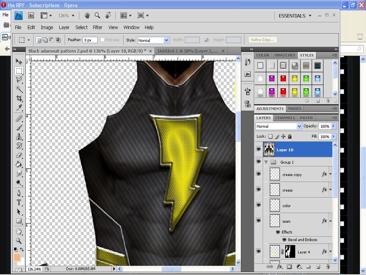
Task: Toggle Bevel and Emboss effect visibility
Action: 284,240
